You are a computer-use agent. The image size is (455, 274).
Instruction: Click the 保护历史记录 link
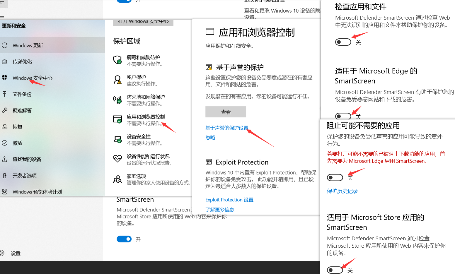tap(342, 191)
